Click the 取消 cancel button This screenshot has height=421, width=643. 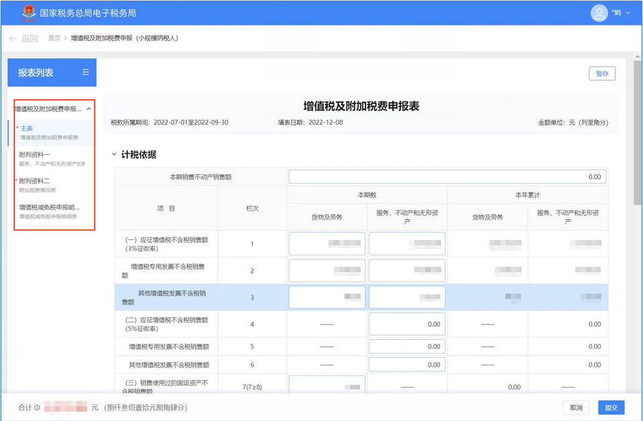[576, 408]
